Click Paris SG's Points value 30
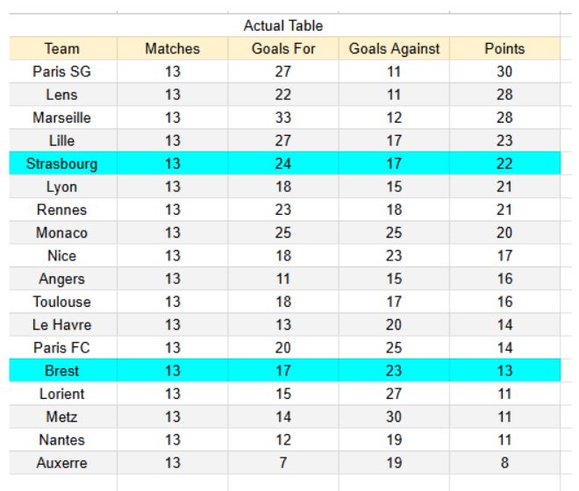This screenshot has width=579, height=491. pos(504,72)
